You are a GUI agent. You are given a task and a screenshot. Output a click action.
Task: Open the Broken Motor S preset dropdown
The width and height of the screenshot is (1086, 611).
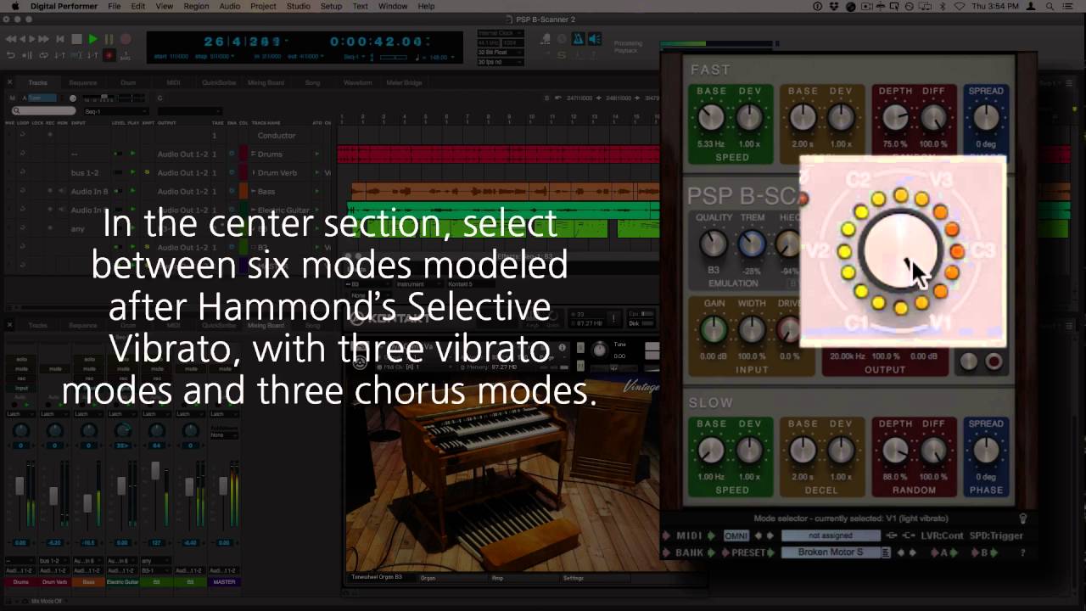(831, 552)
